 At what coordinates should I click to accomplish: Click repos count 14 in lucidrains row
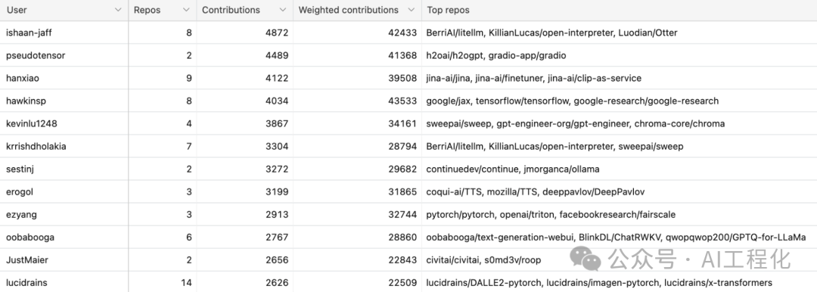187,283
